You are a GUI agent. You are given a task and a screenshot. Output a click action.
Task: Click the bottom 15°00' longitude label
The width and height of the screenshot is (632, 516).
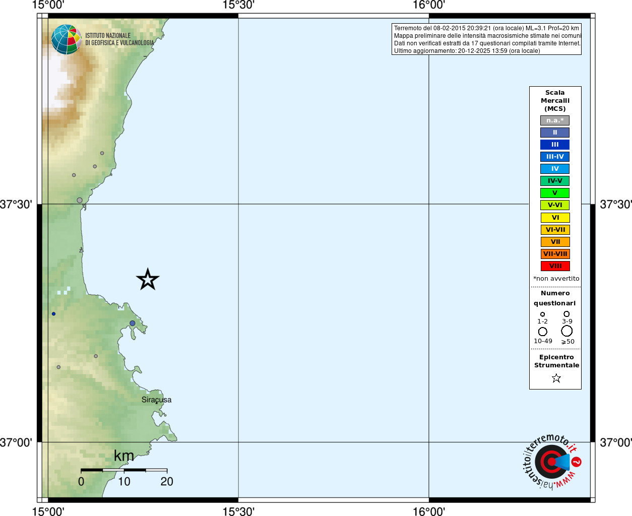(x=48, y=511)
